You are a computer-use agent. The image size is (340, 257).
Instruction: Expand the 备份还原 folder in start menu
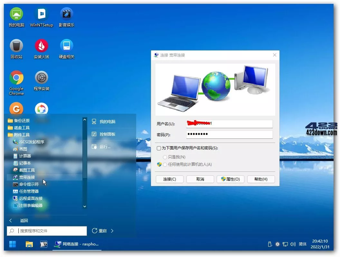[x=22, y=121]
